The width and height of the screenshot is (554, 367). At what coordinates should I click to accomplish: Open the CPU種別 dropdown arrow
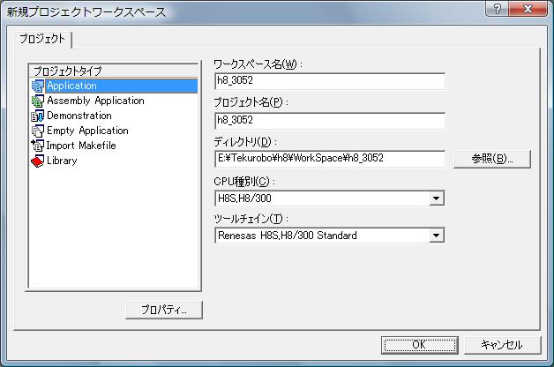pos(437,198)
